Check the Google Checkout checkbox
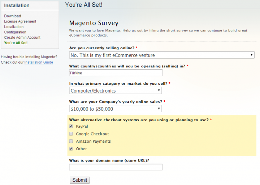 tap(71, 134)
